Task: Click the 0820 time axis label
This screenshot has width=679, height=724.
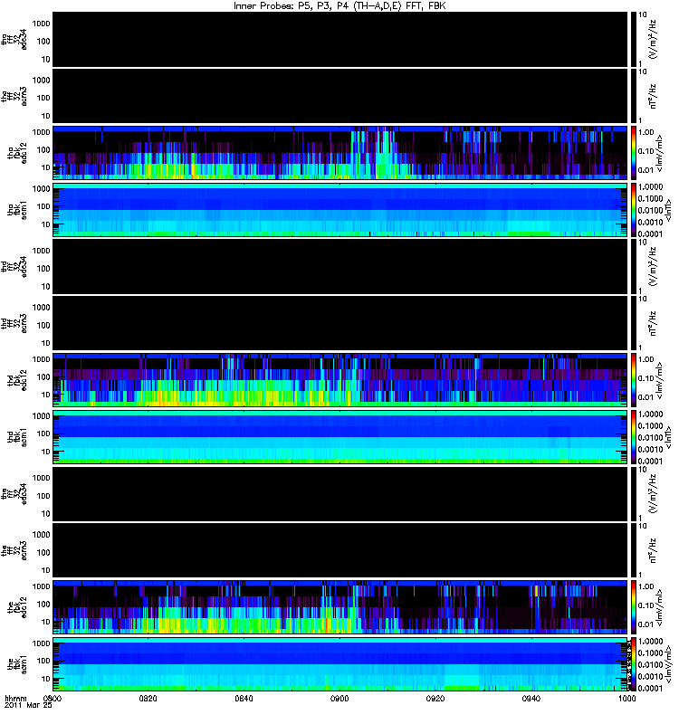Action: 148,698
